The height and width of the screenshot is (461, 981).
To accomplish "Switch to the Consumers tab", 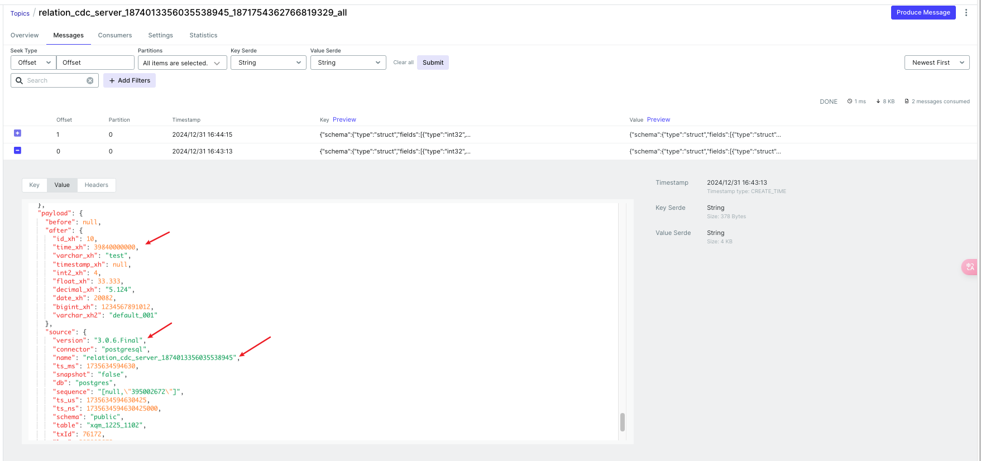I will [x=115, y=35].
